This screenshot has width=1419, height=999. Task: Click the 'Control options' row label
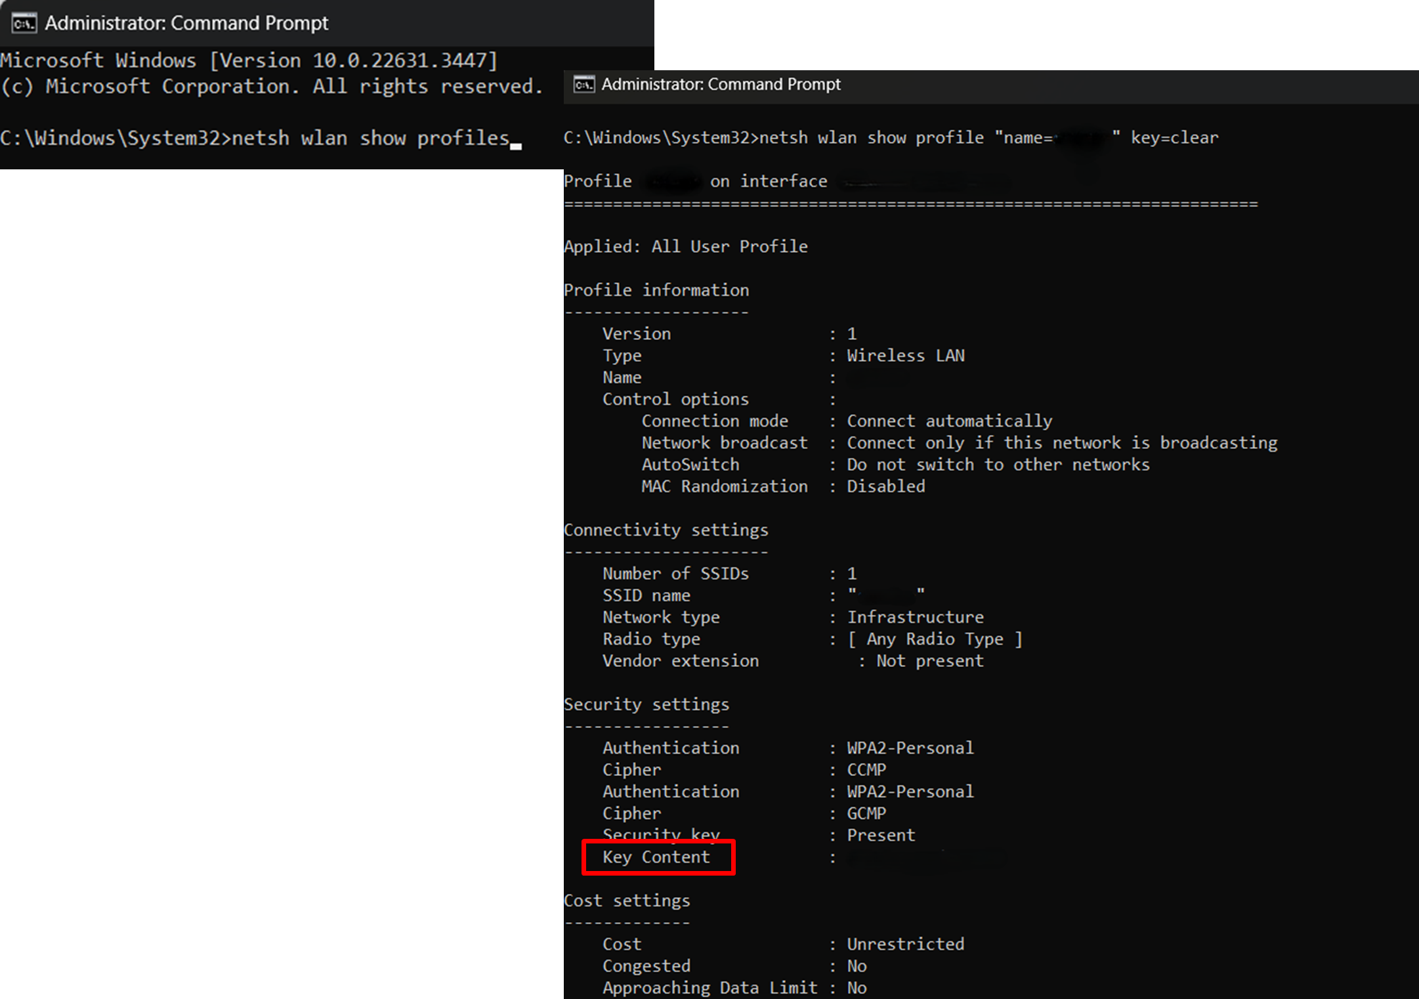tap(675, 400)
